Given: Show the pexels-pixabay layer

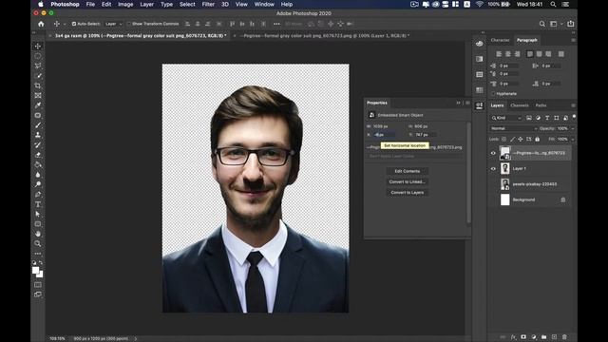Looking at the screenshot, I should (x=493, y=184).
